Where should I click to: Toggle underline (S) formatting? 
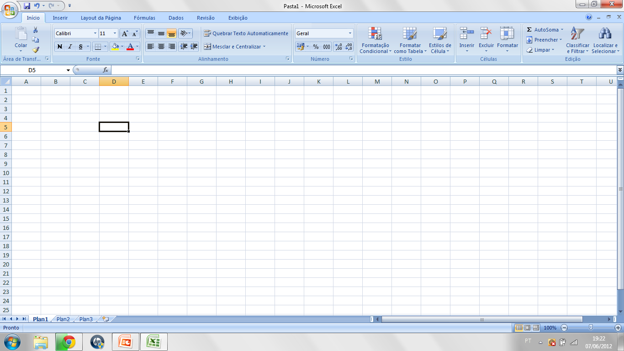click(x=80, y=47)
